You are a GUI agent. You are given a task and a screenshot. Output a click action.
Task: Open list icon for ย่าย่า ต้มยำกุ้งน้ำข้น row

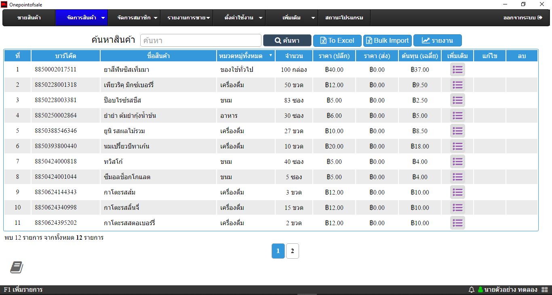[x=457, y=115]
